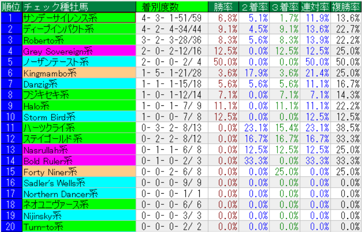Select the Bold Ruler系 cell
Image resolution: width=362 pixels, height=232 pixels.
pos(79,160)
